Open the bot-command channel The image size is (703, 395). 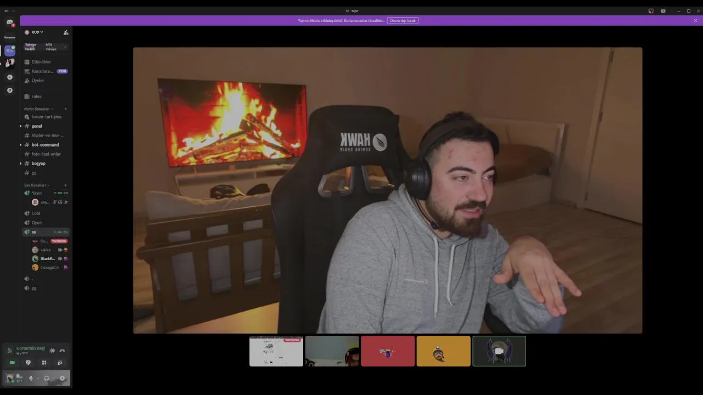pos(46,145)
